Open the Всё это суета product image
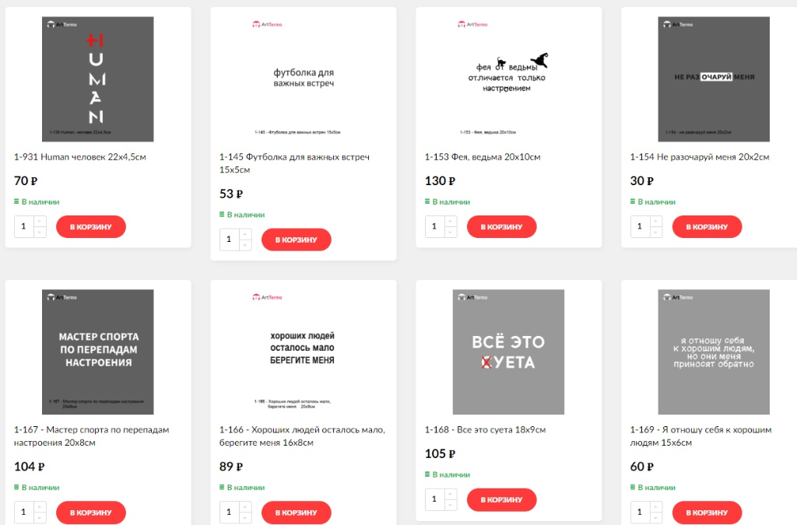This screenshot has height=525, width=797. point(508,352)
